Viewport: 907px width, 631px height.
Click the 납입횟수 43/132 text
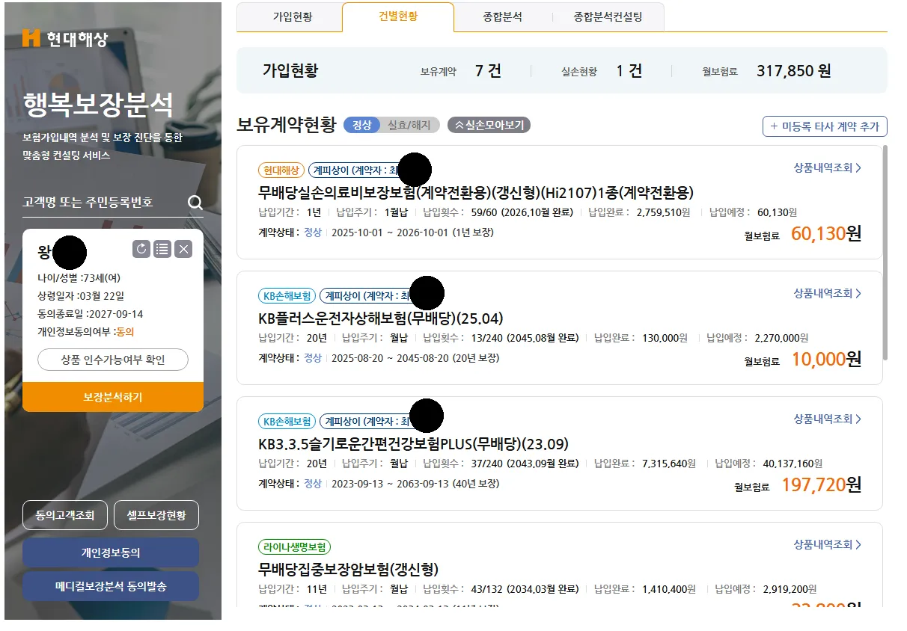click(x=501, y=589)
